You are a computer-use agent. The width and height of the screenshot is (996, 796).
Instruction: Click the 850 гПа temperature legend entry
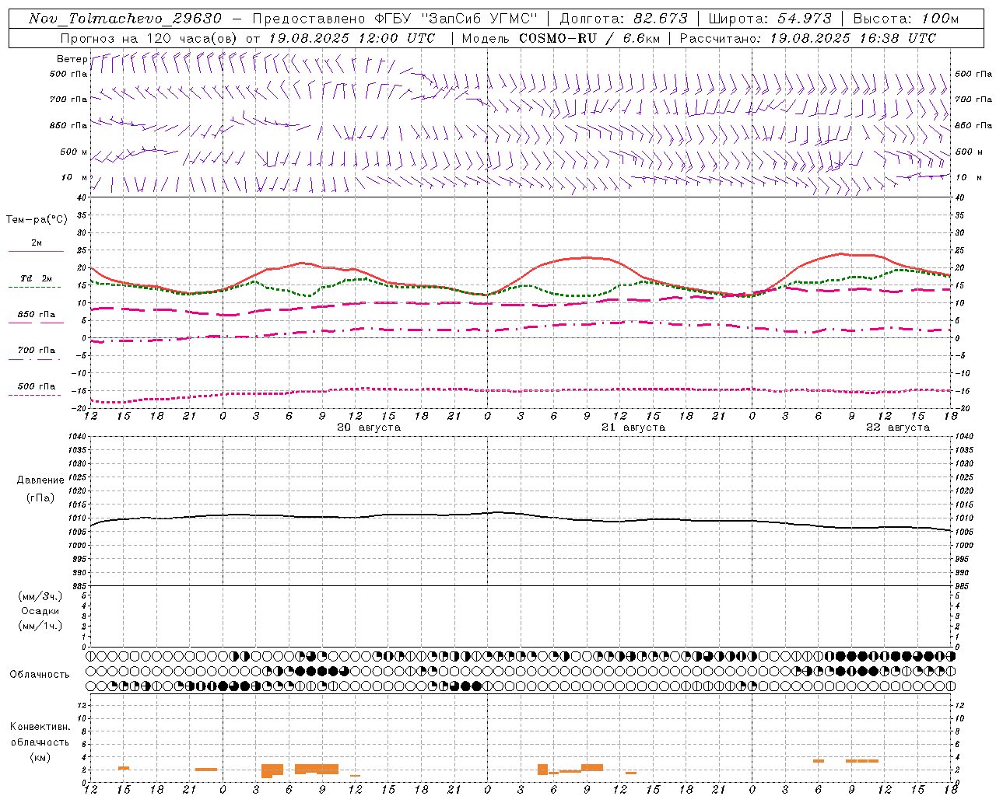point(37,315)
